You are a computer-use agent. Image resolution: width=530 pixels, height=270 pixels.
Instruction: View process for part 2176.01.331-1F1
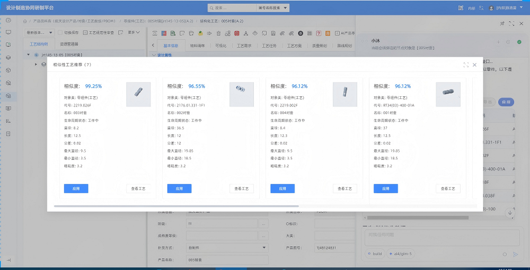(242, 188)
